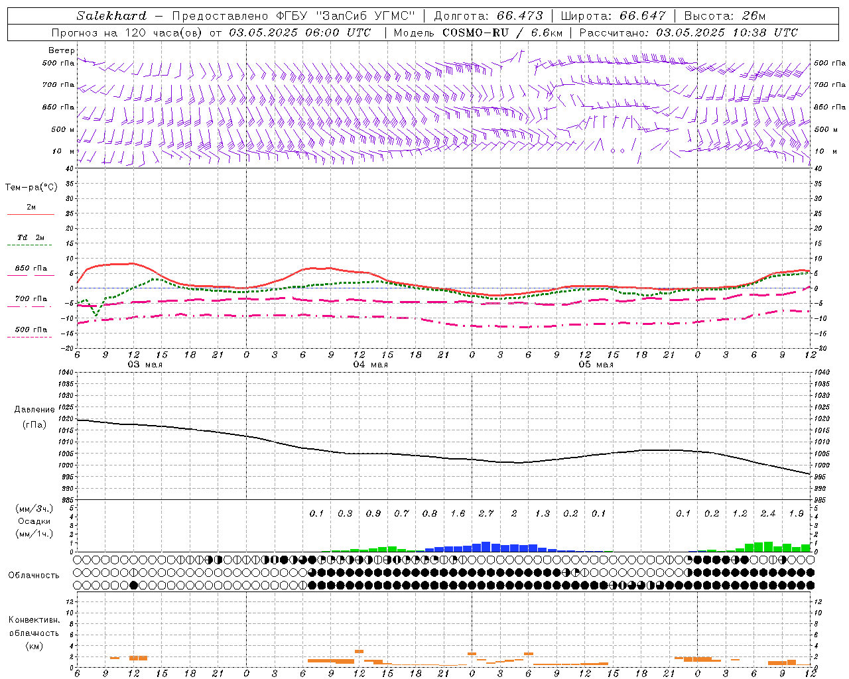Click the Высота: 26м label
The image size is (849, 679).
(725, 16)
